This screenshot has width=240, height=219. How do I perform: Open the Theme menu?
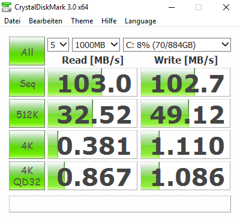point(82,21)
